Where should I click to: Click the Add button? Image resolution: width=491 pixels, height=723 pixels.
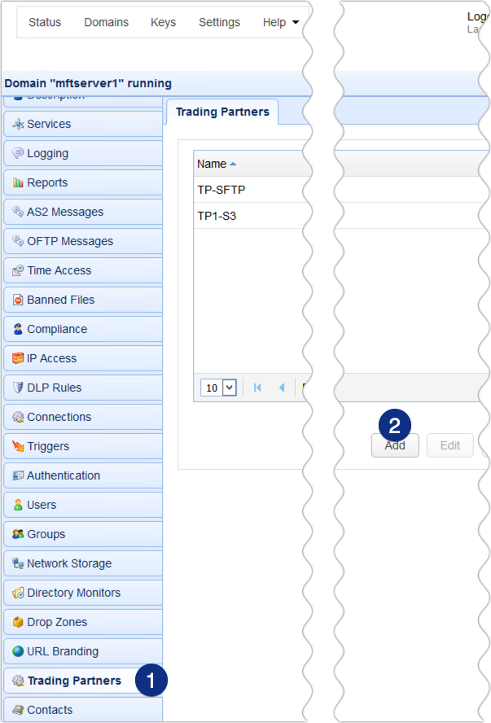[x=395, y=445]
